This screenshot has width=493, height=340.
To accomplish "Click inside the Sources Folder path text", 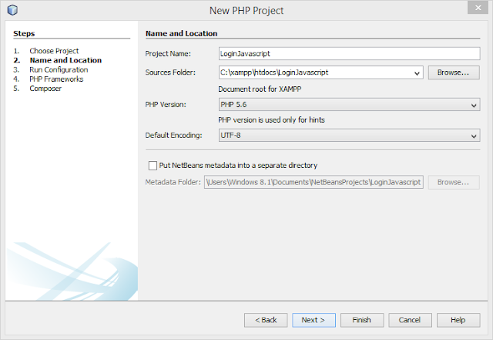I will [x=274, y=72].
